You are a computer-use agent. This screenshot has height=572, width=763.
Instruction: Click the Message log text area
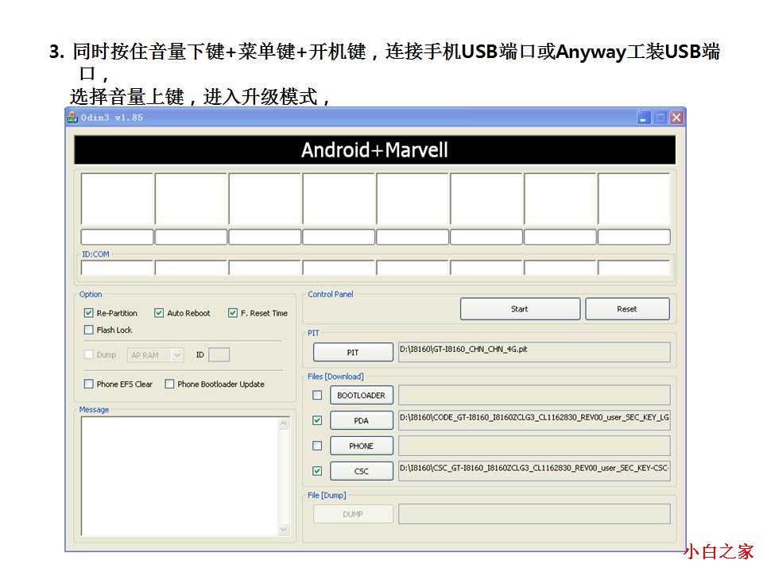pyautogui.click(x=180, y=477)
